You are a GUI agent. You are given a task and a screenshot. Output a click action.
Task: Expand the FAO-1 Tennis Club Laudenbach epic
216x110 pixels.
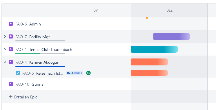pos(5,49)
